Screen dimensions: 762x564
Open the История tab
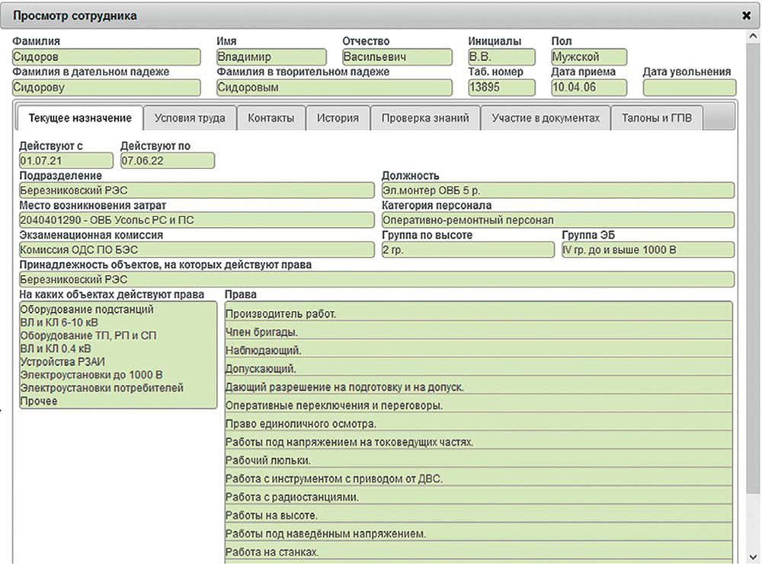338,118
